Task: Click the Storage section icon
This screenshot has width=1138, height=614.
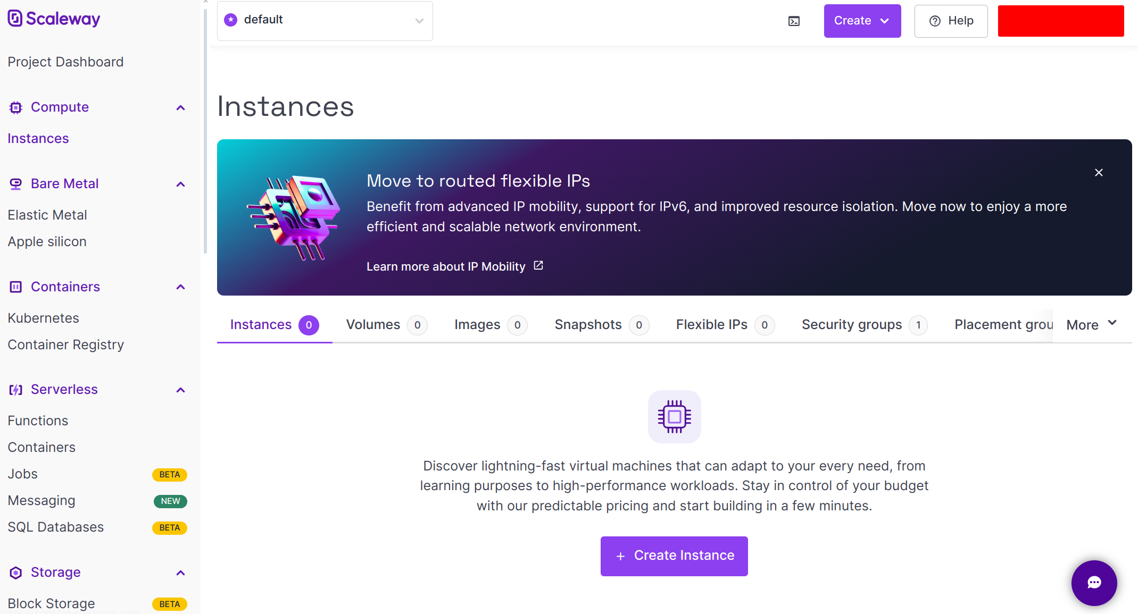Action: tap(16, 573)
